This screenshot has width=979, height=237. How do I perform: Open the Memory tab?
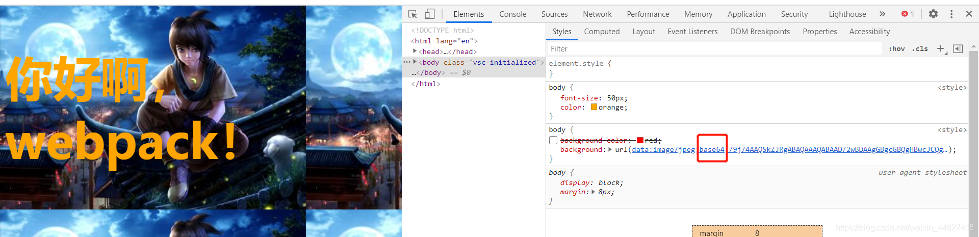click(698, 14)
